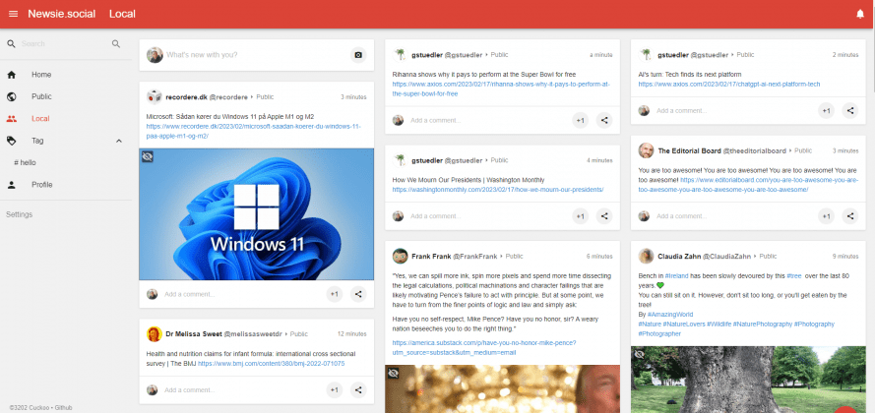This screenshot has width=875, height=413.
Task: +1 The Editorial Board post
Action: point(827,216)
